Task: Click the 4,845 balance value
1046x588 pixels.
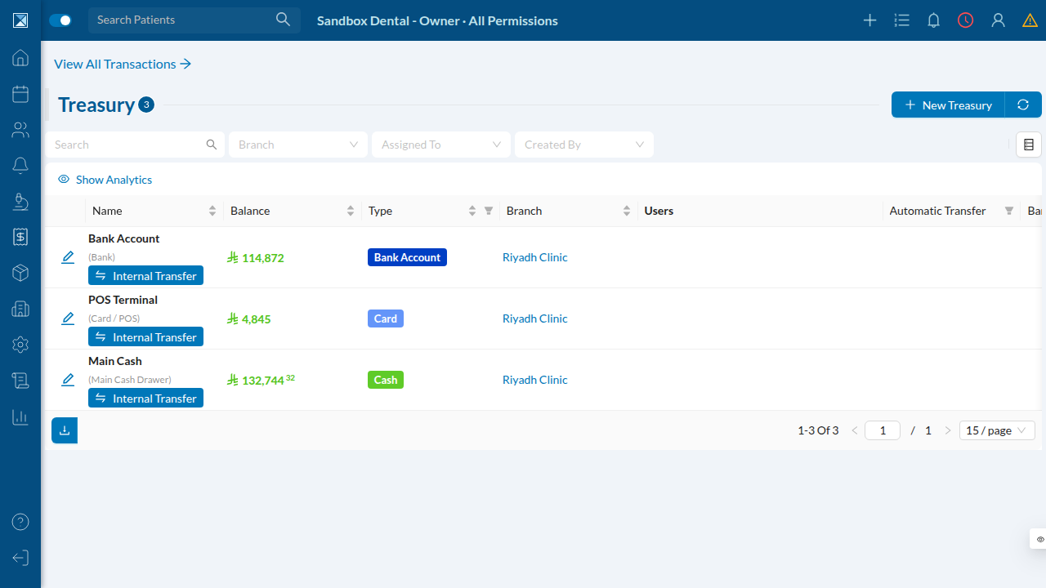Action: pyautogui.click(x=248, y=319)
